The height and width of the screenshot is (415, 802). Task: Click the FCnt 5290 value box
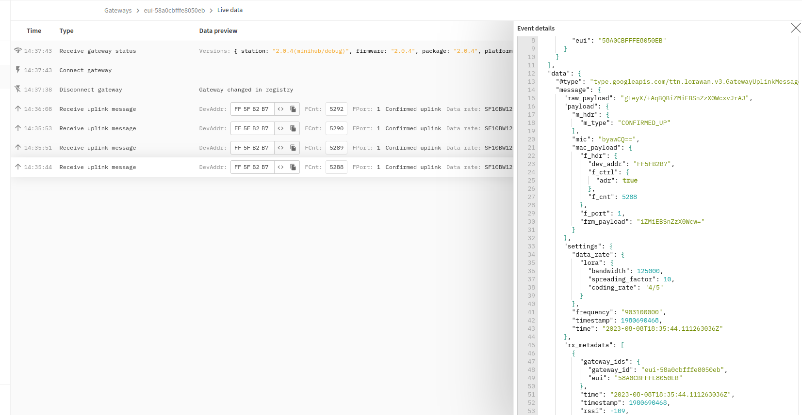click(336, 128)
